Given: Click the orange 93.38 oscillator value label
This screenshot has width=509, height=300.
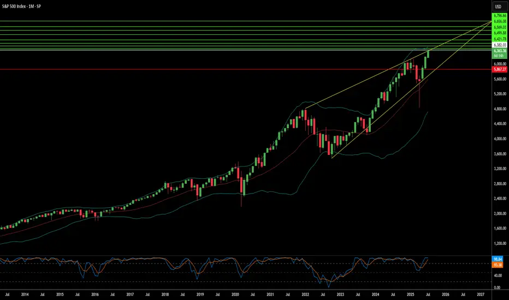Looking at the screenshot, I should 498,265.
